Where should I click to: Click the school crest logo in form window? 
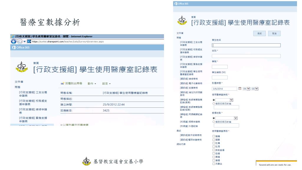[x=182, y=20]
